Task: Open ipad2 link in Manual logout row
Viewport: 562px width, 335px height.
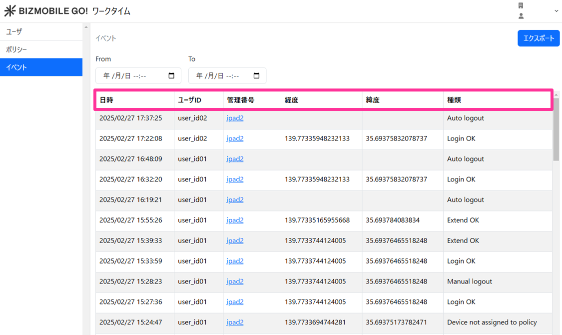Action: coord(235,281)
